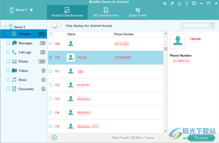Screen dimensions: 219x143
Task: Check the checkbox for contact 113
Action: [50, 99]
